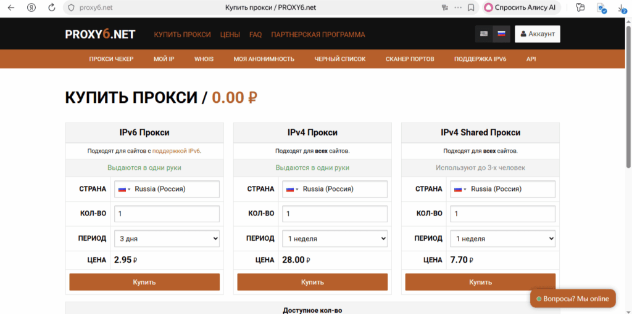Image resolution: width=632 pixels, height=314 pixels.
Task: Open the МОЙ IP tool
Action: click(x=164, y=59)
